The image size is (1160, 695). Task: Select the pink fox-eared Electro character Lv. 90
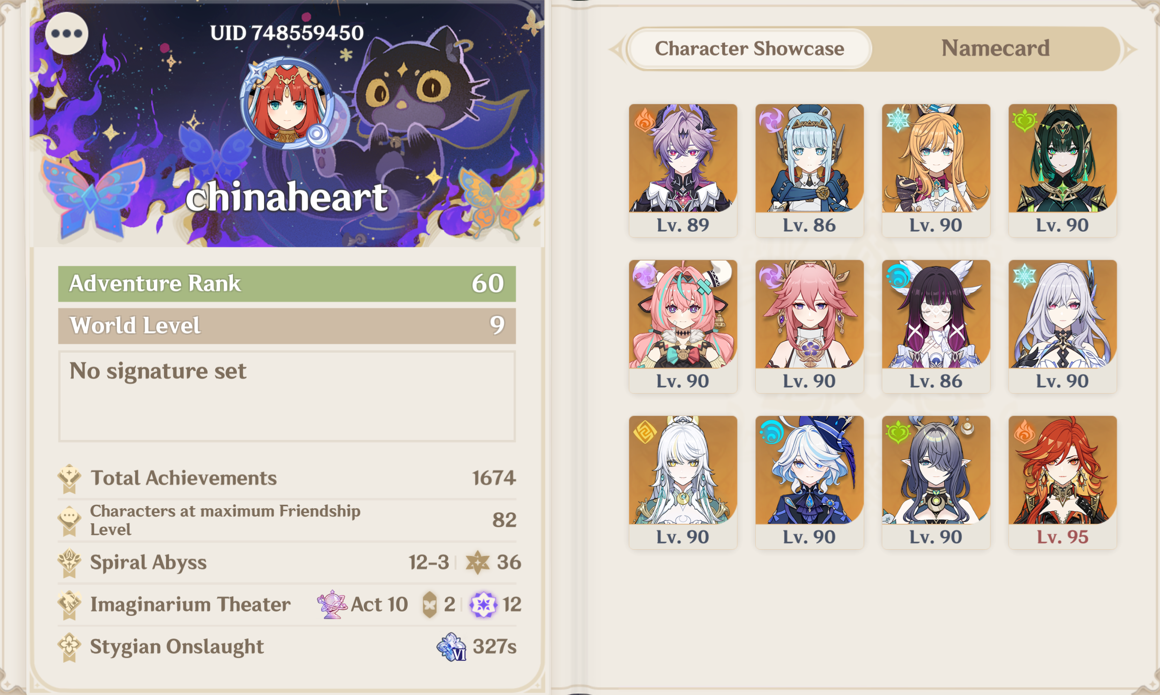(809, 326)
